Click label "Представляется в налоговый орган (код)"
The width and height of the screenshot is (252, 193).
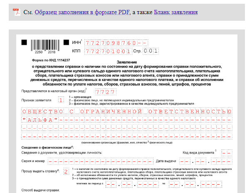point(54,91)
